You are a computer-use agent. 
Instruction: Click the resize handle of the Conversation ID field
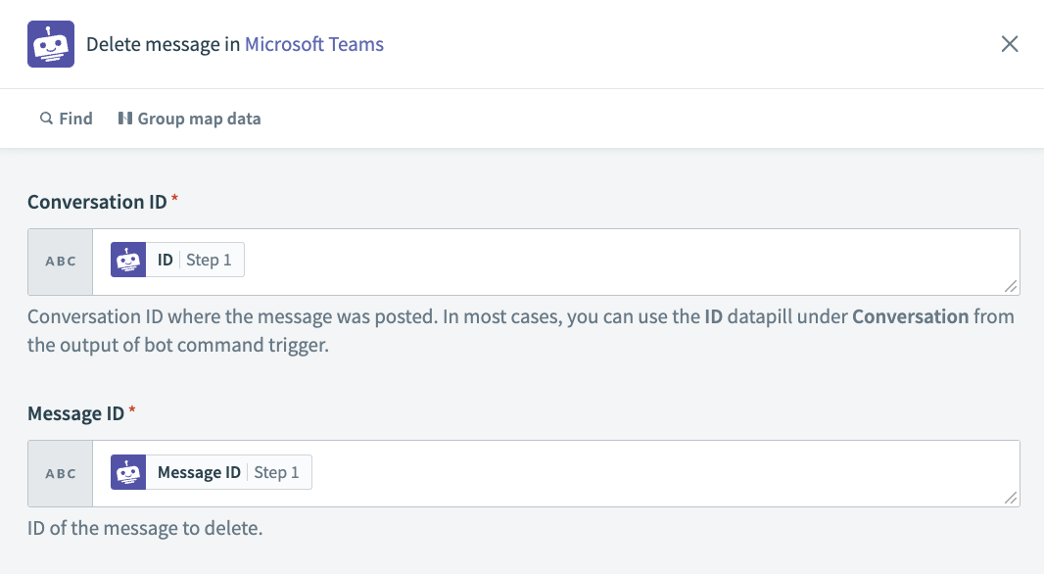(1013, 287)
